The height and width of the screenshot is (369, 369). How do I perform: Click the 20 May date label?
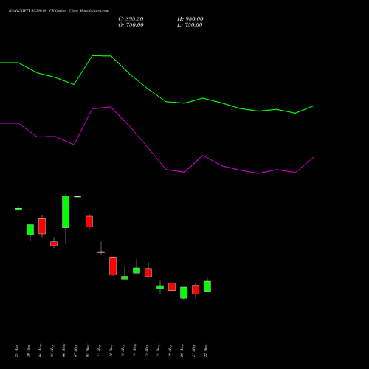coord(182,351)
